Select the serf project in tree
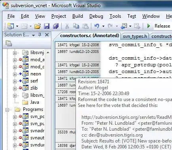The width and height of the screenshot is (172, 150). (34, 81)
